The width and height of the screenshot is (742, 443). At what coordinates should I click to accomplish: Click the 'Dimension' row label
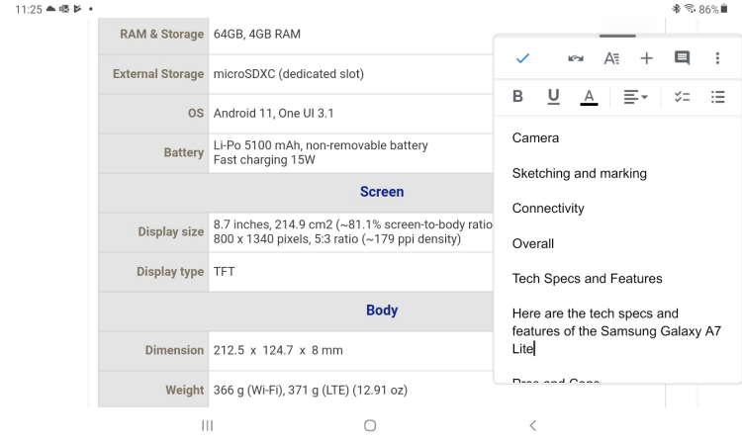click(x=174, y=350)
